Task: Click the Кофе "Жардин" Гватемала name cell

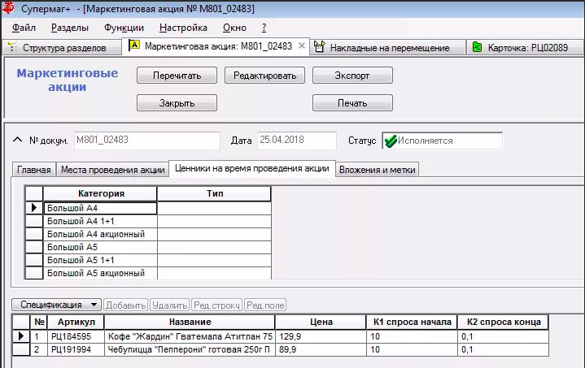Action: tap(190, 336)
